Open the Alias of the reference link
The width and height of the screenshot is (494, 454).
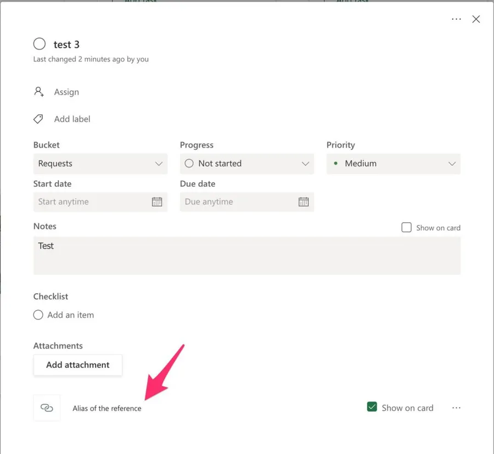click(x=107, y=408)
